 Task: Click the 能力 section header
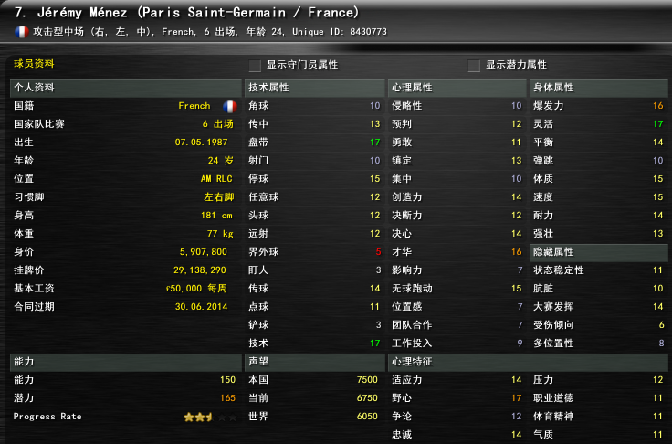(x=126, y=362)
